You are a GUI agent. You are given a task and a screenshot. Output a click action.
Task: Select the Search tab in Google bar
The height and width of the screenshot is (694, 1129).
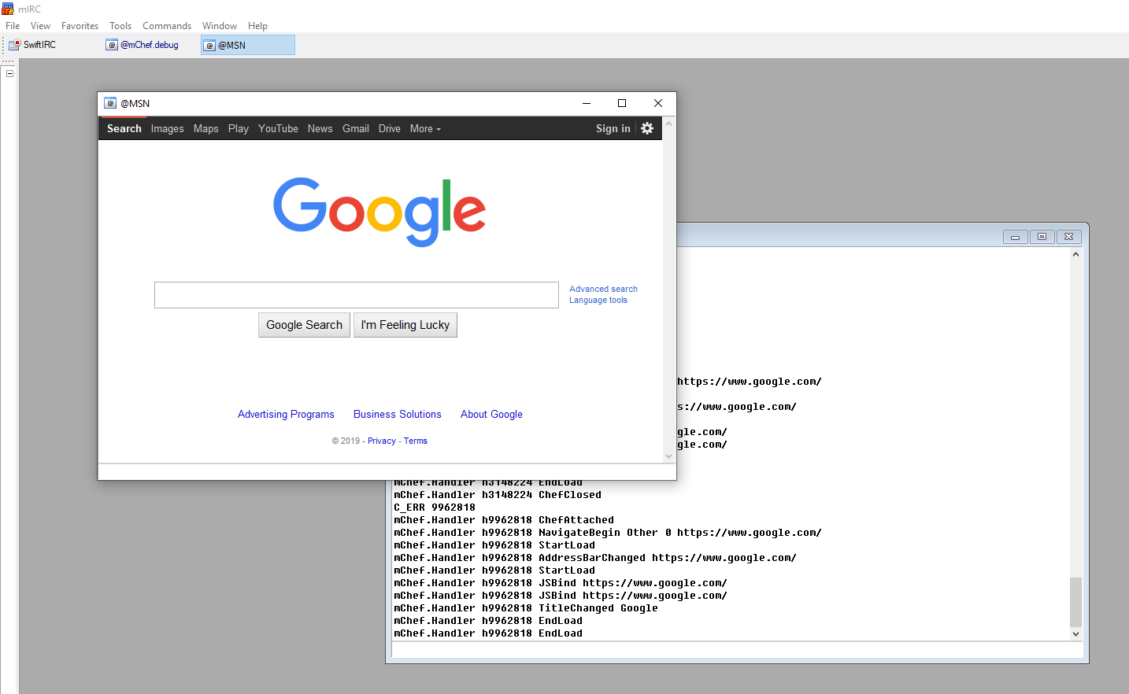click(x=124, y=128)
